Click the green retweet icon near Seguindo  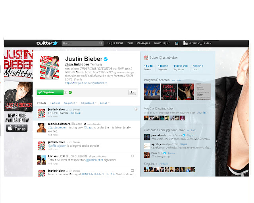coord(70,92)
